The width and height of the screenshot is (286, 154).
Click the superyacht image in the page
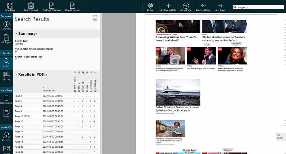[178, 92]
